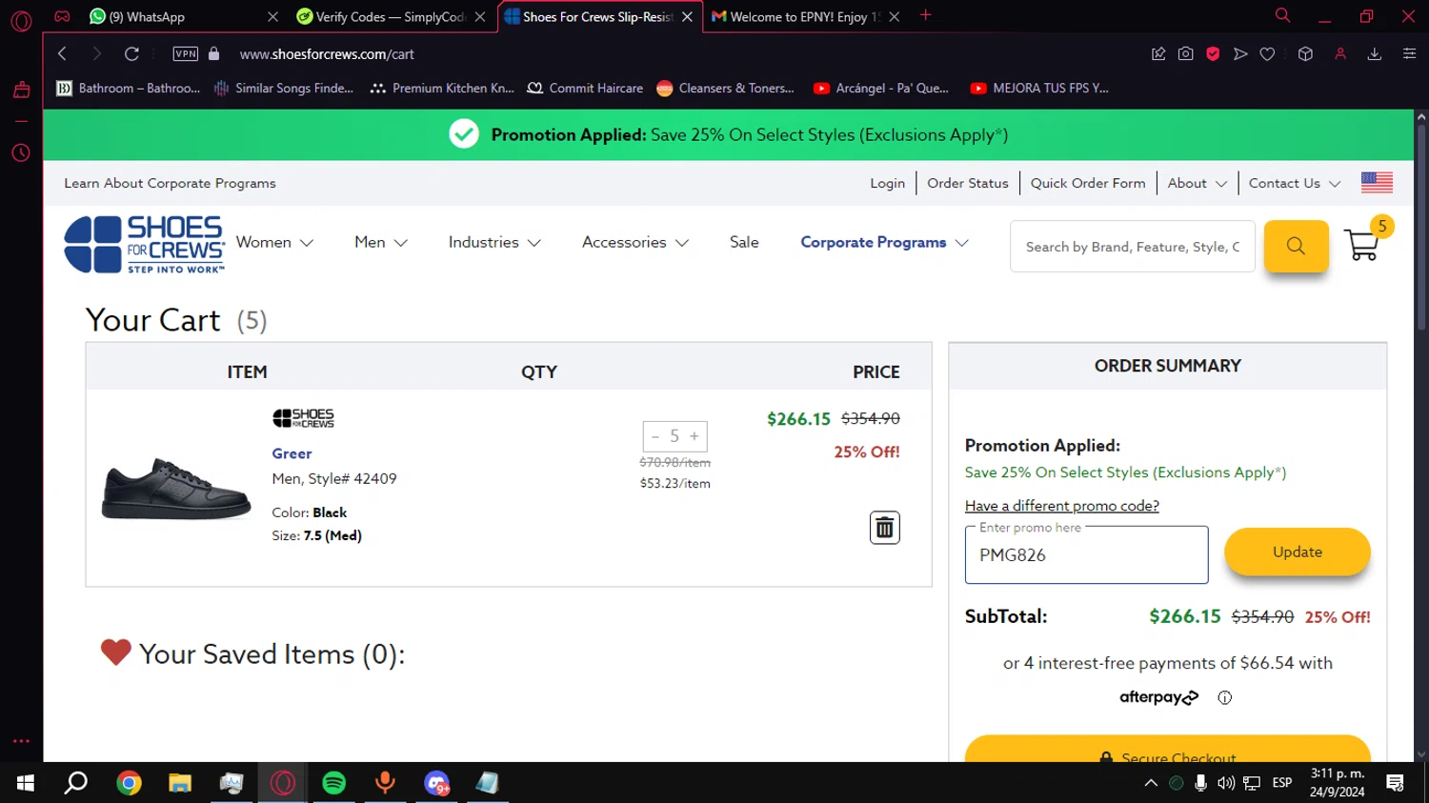Search in tabs with the magnifier icon
This screenshot has width=1429, height=803.
point(1282,15)
